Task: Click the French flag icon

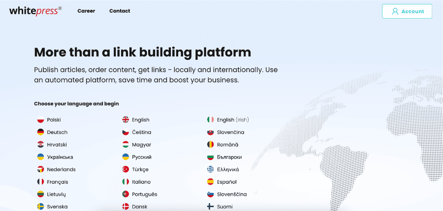Action: [41, 182]
